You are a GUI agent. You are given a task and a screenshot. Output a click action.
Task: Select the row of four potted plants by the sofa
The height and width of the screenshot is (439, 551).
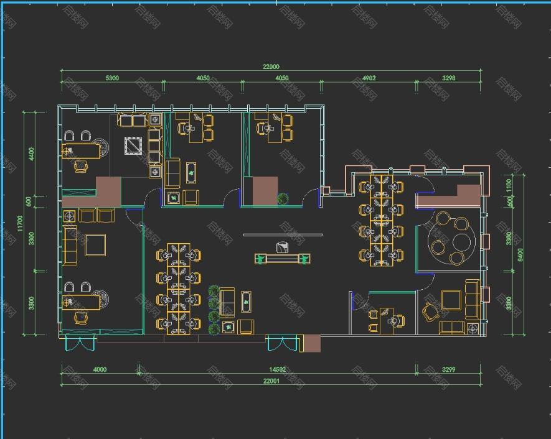214,310
